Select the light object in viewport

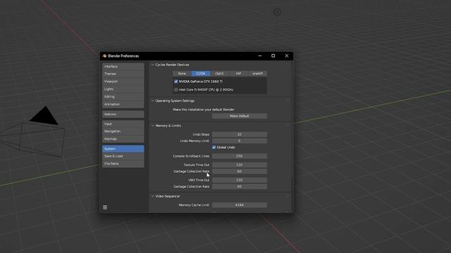tap(277, 13)
